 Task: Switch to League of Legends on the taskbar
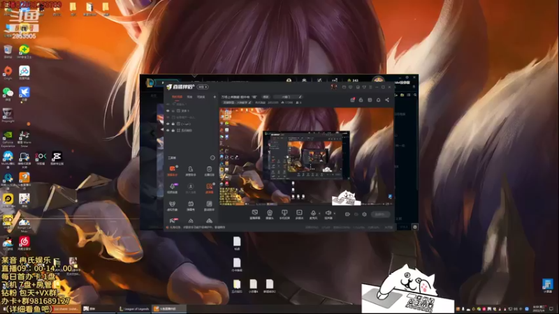point(134,308)
